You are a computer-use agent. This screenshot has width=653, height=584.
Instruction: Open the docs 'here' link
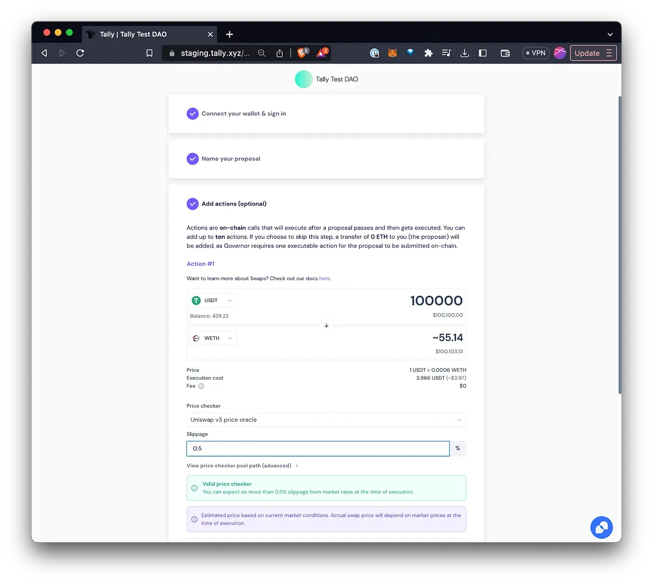325,278
